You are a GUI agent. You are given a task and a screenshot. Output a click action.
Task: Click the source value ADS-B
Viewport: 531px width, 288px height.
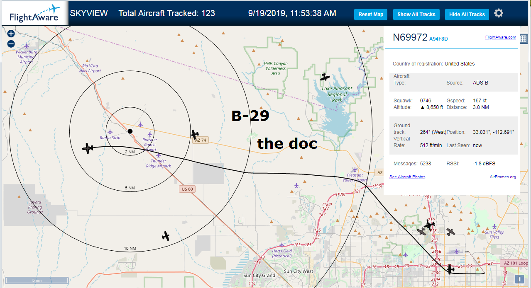480,83
